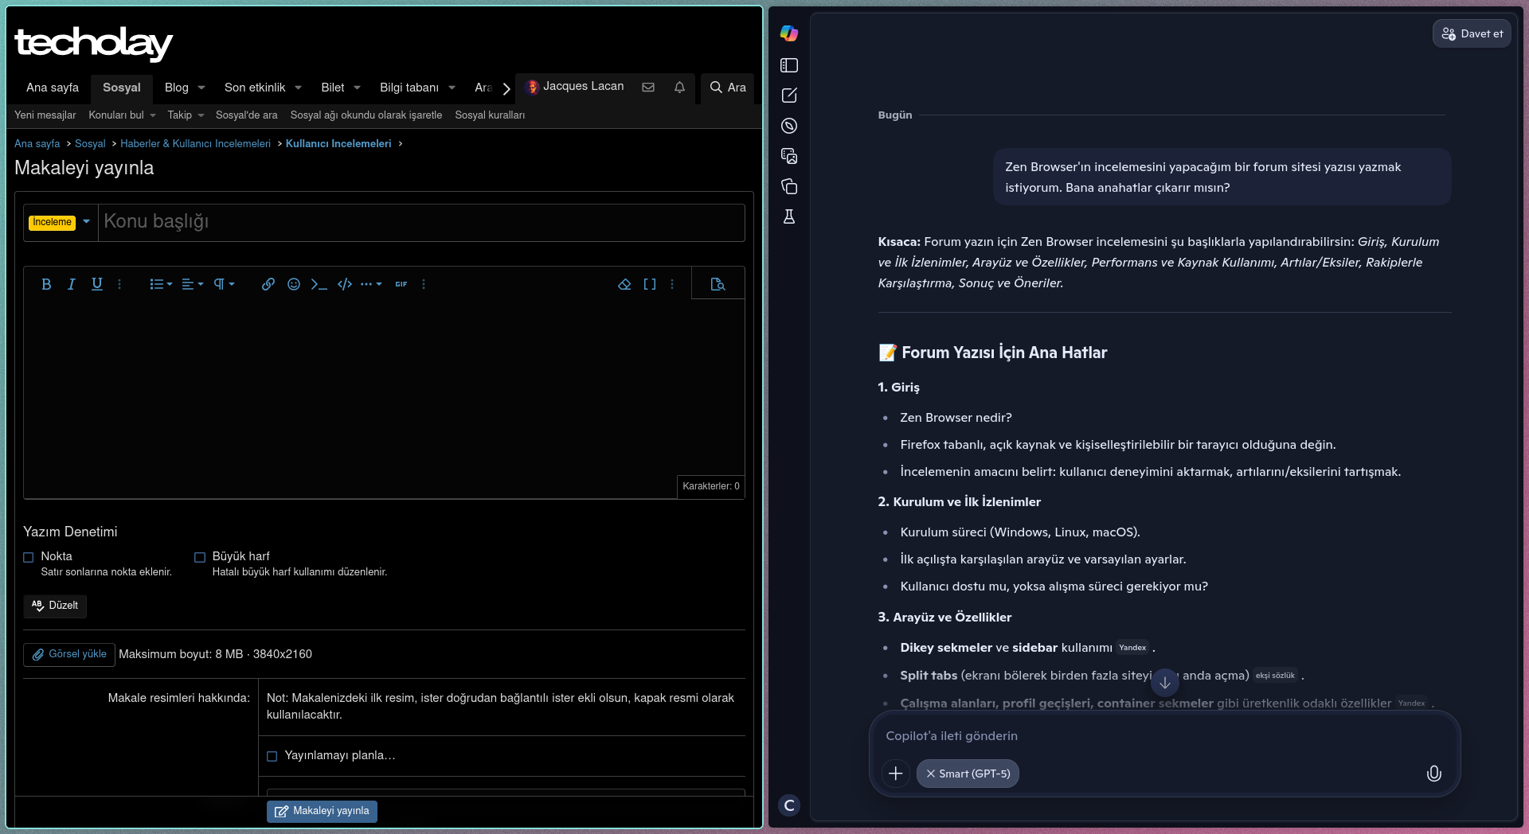Open more options after the GIF icon
The height and width of the screenshot is (834, 1529).
424,284
